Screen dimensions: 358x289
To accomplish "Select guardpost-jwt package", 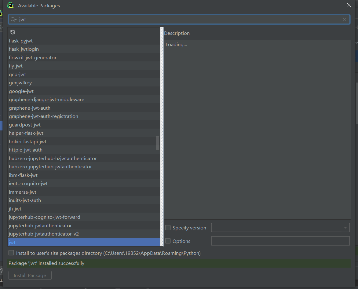I will [x=84, y=125].
